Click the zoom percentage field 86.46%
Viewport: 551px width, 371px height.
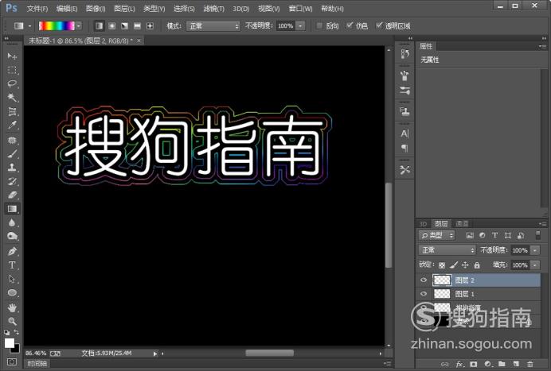pyautogui.click(x=36, y=353)
